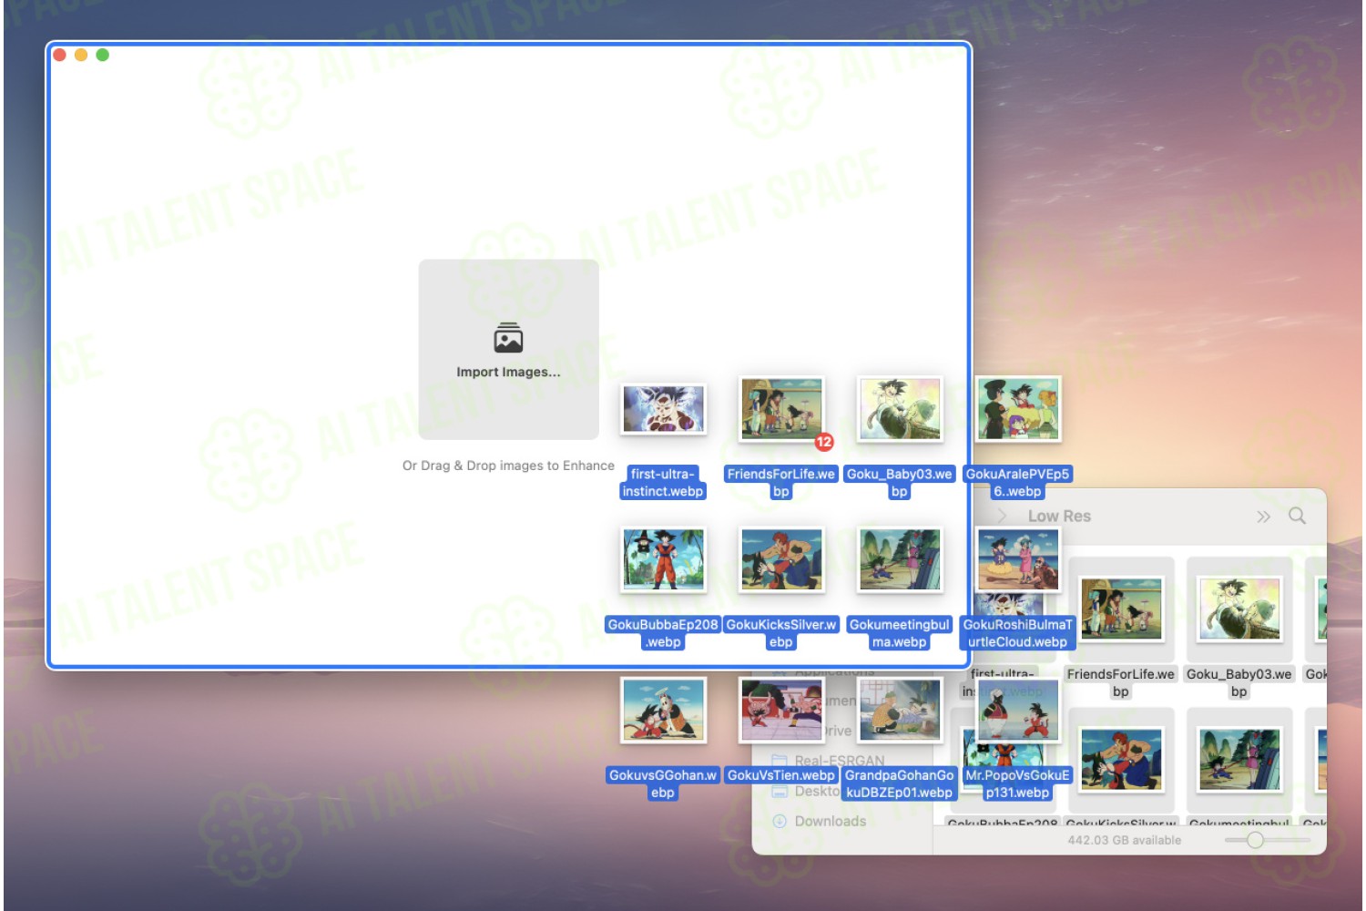
Task: Select Goku_Baby03.webp thumbnail in the Finder window
Action: (x=1239, y=609)
